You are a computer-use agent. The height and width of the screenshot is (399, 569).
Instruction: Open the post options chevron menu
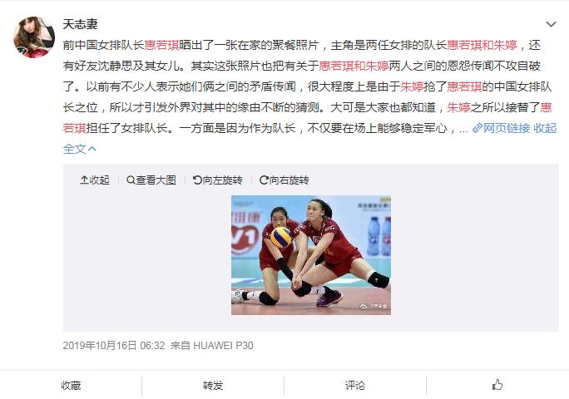551,24
